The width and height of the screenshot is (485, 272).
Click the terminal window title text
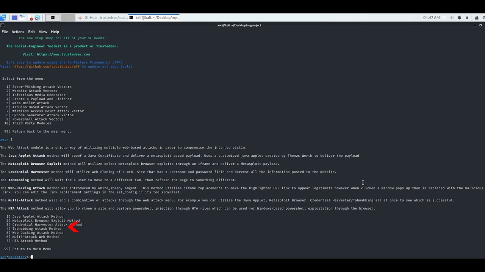239,25
